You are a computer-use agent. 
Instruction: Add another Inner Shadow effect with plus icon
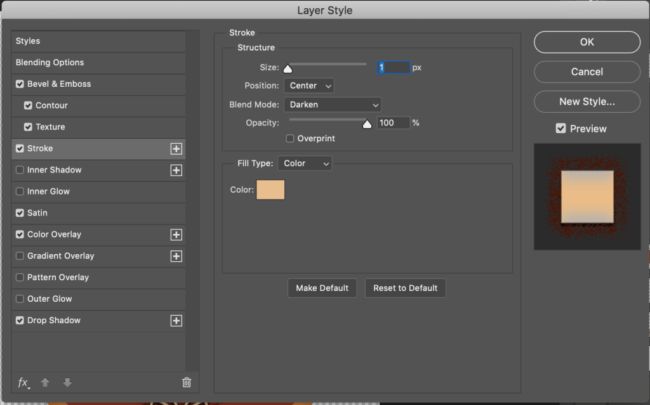point(176,170)
